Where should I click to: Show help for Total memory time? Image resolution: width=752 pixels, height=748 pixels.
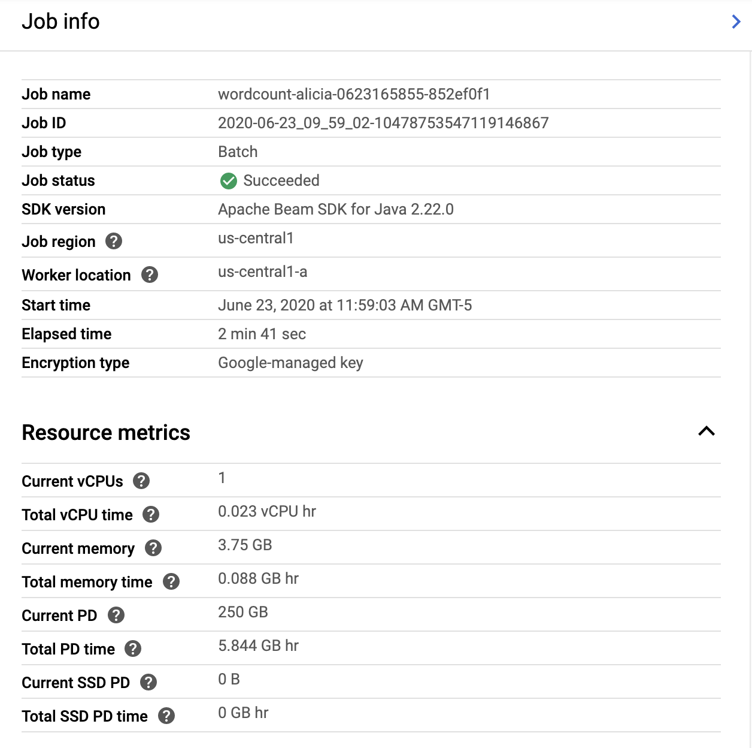[171, 582]
